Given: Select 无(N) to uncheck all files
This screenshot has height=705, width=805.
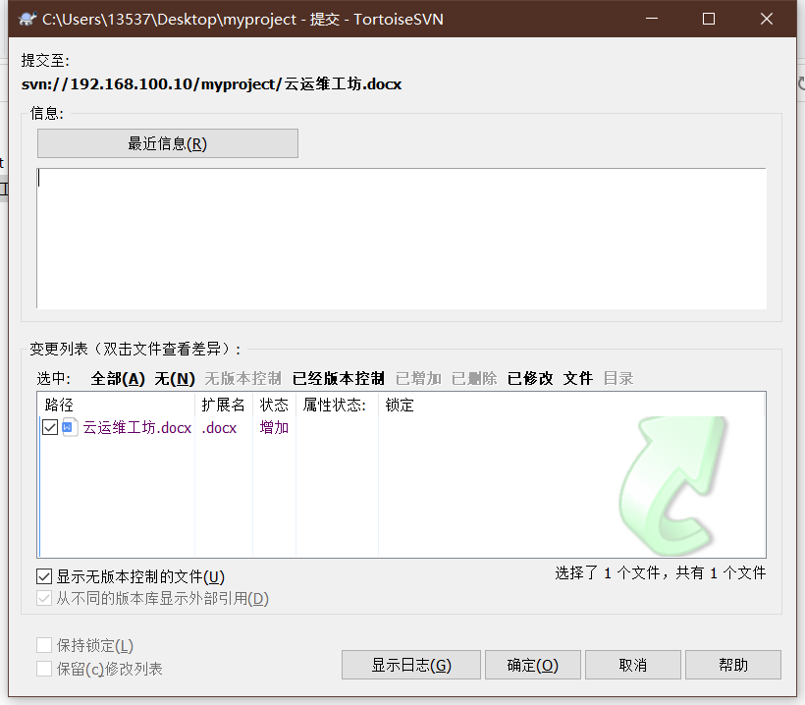Looking at the screenshot, I should tap(175, 378).
